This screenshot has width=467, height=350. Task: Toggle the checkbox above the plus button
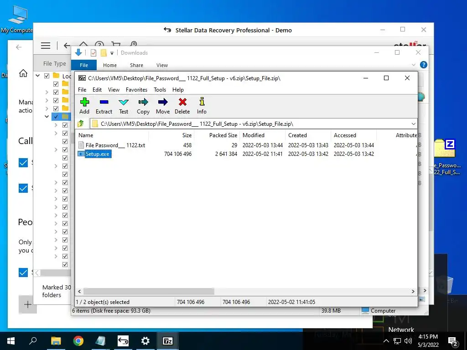coord(23,273)
